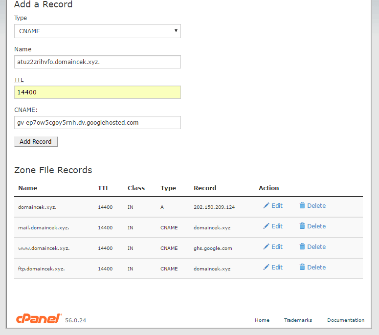Visit the Trademarks footer link
The width and height of the screenshot is (379, 335).
point(298,320)
